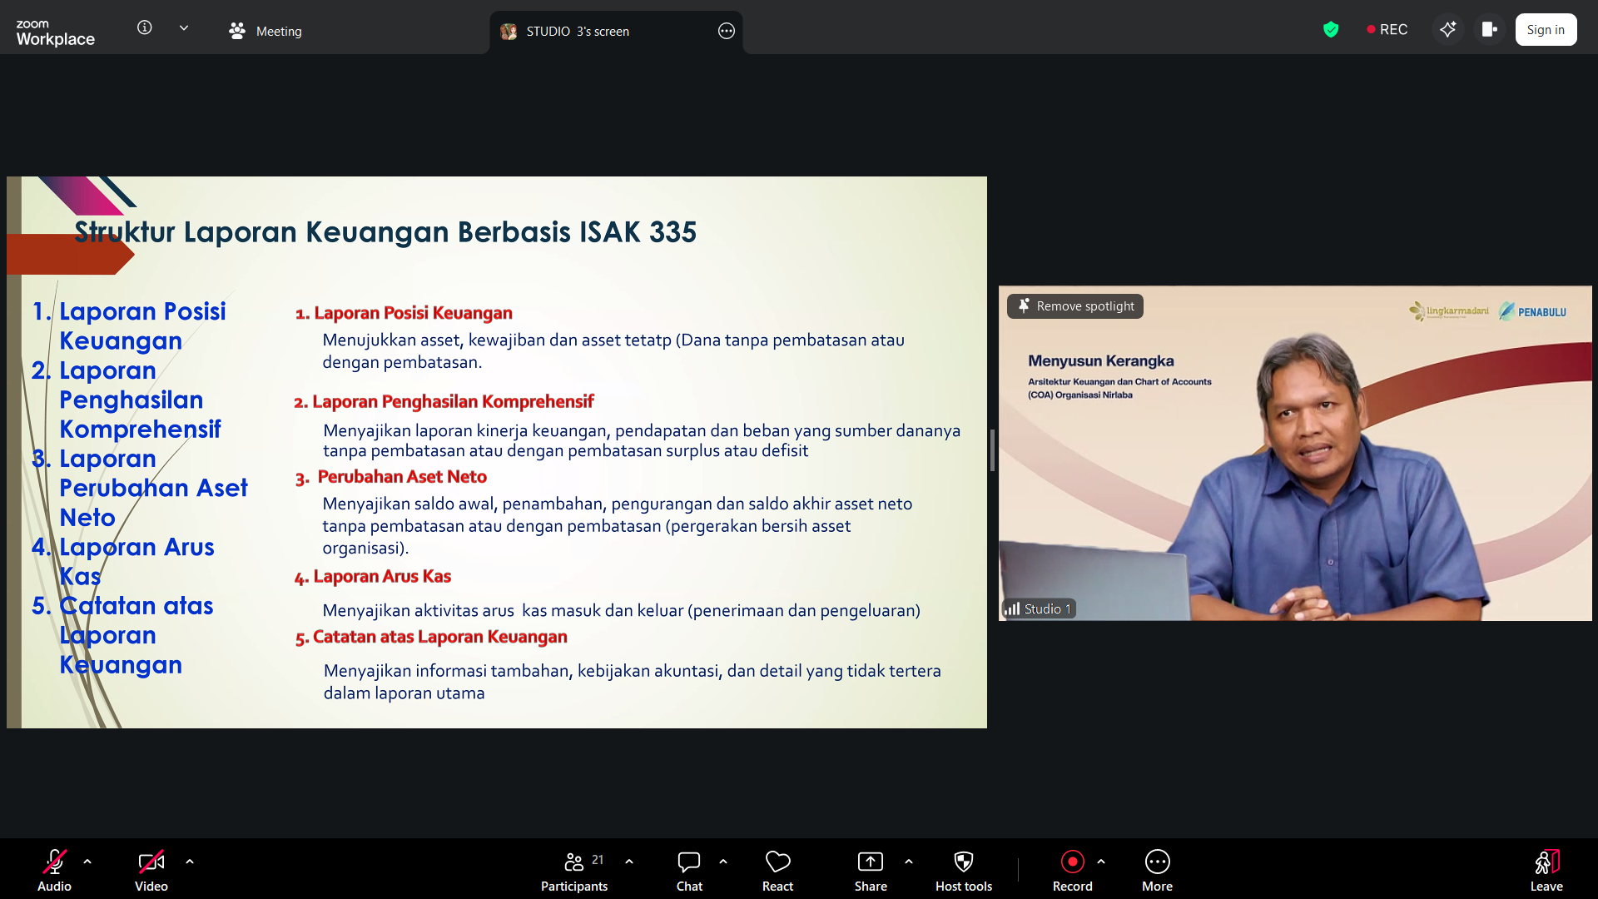Screen dimensions: 1598x899
Task: Open the Video settings chevron
Action: (x=190, y=862)
